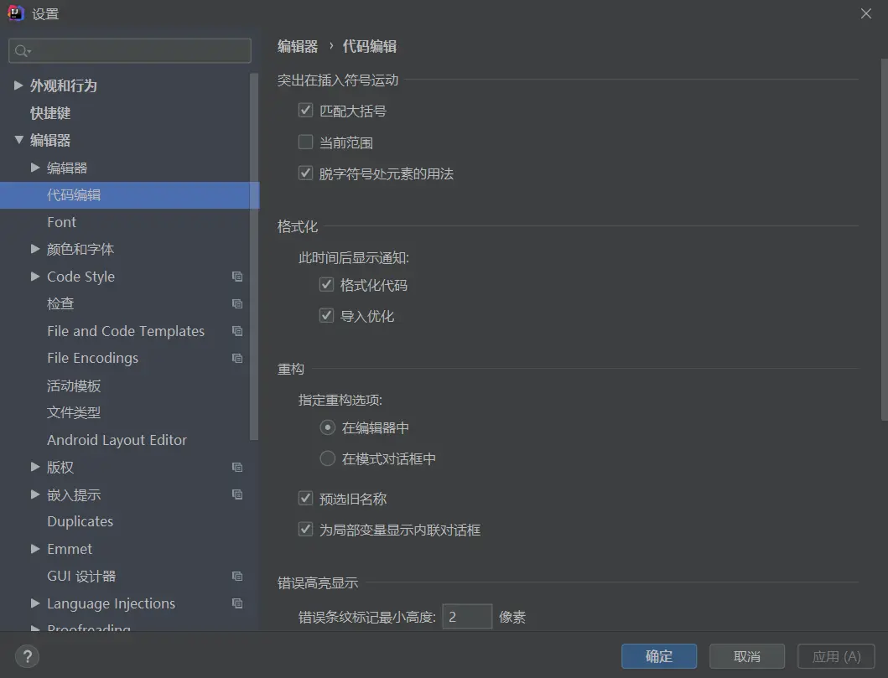
Task: Click the project settings icon beside File Encodings
Action: 237,358
